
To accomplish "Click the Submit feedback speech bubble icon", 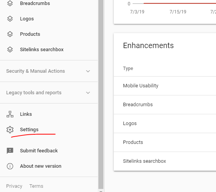I will click(x=10, y=150).
